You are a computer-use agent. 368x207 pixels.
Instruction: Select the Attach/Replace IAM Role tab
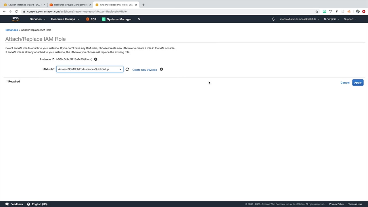116,5
